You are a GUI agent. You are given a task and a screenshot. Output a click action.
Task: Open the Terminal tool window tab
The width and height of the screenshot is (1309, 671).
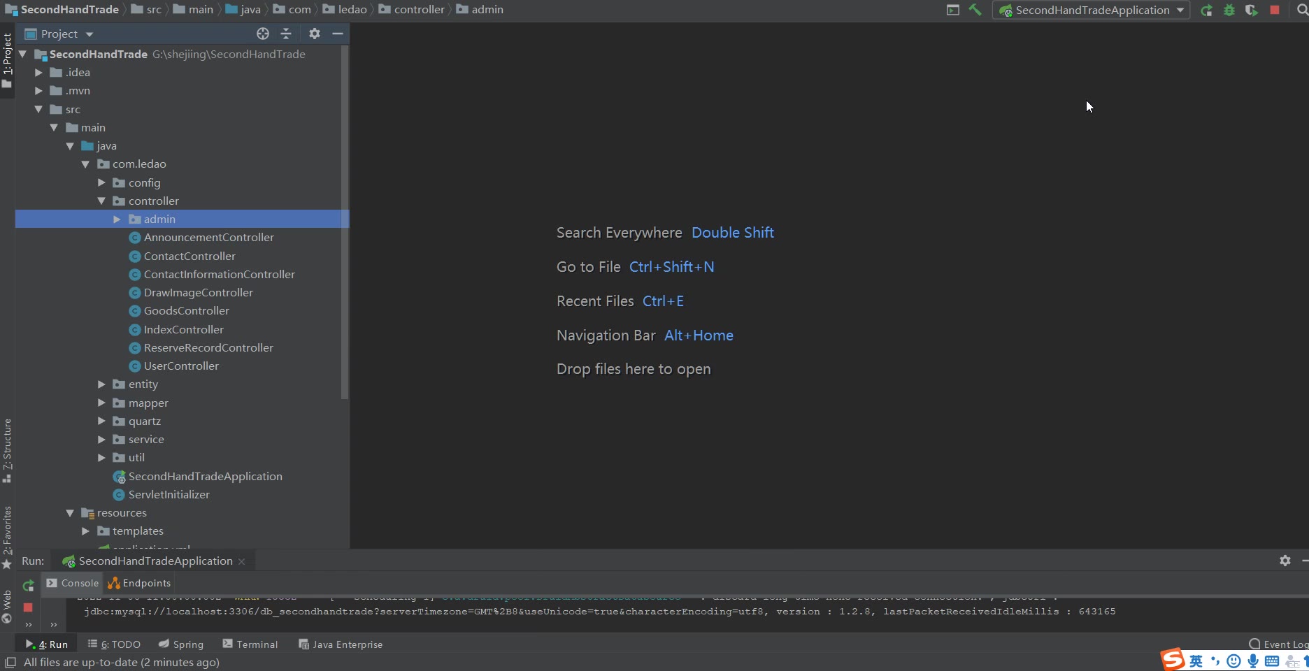[x=250, y=644]
